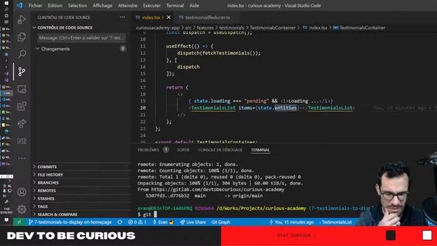Switch to the Sortie panel tab
The height and width of the screenshot is (246, 437).
tap(183, 150)
